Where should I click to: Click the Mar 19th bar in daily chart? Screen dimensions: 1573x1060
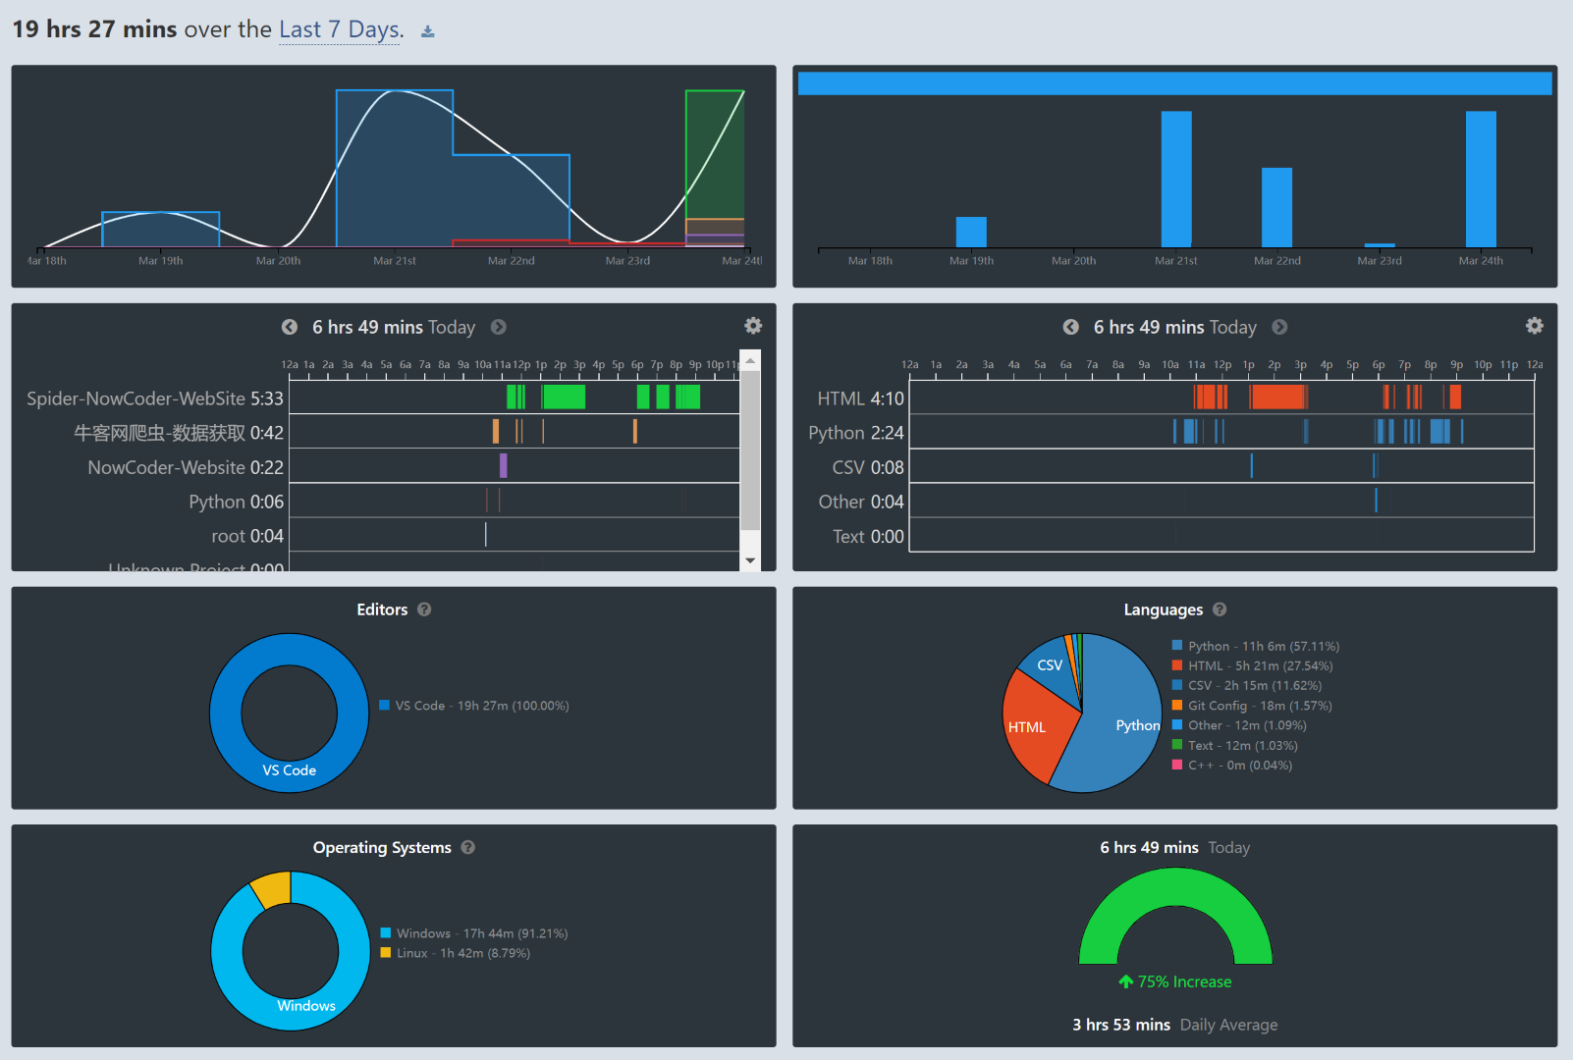pos(971,232)
